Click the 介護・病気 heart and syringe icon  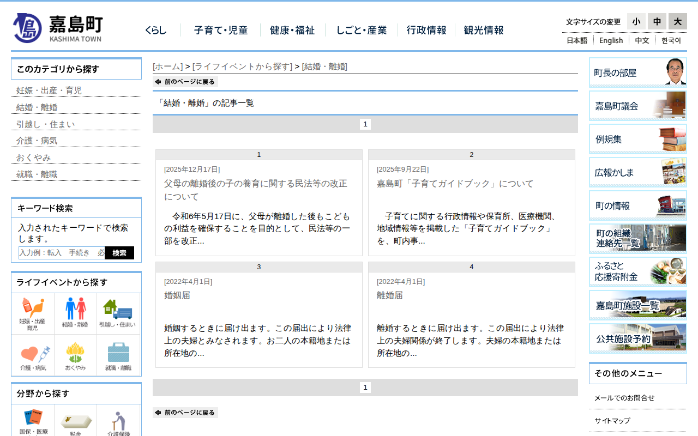[x=33, y=356]
